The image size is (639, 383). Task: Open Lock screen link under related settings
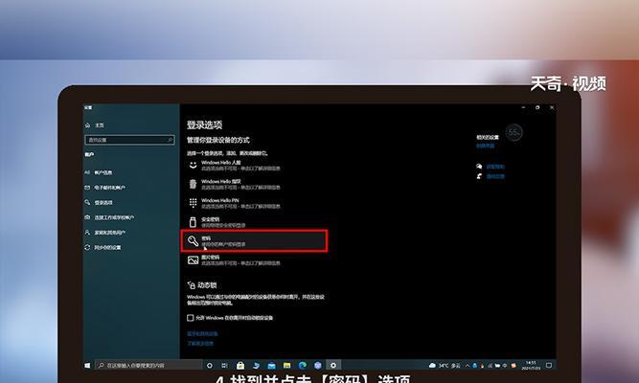(486, 146)
